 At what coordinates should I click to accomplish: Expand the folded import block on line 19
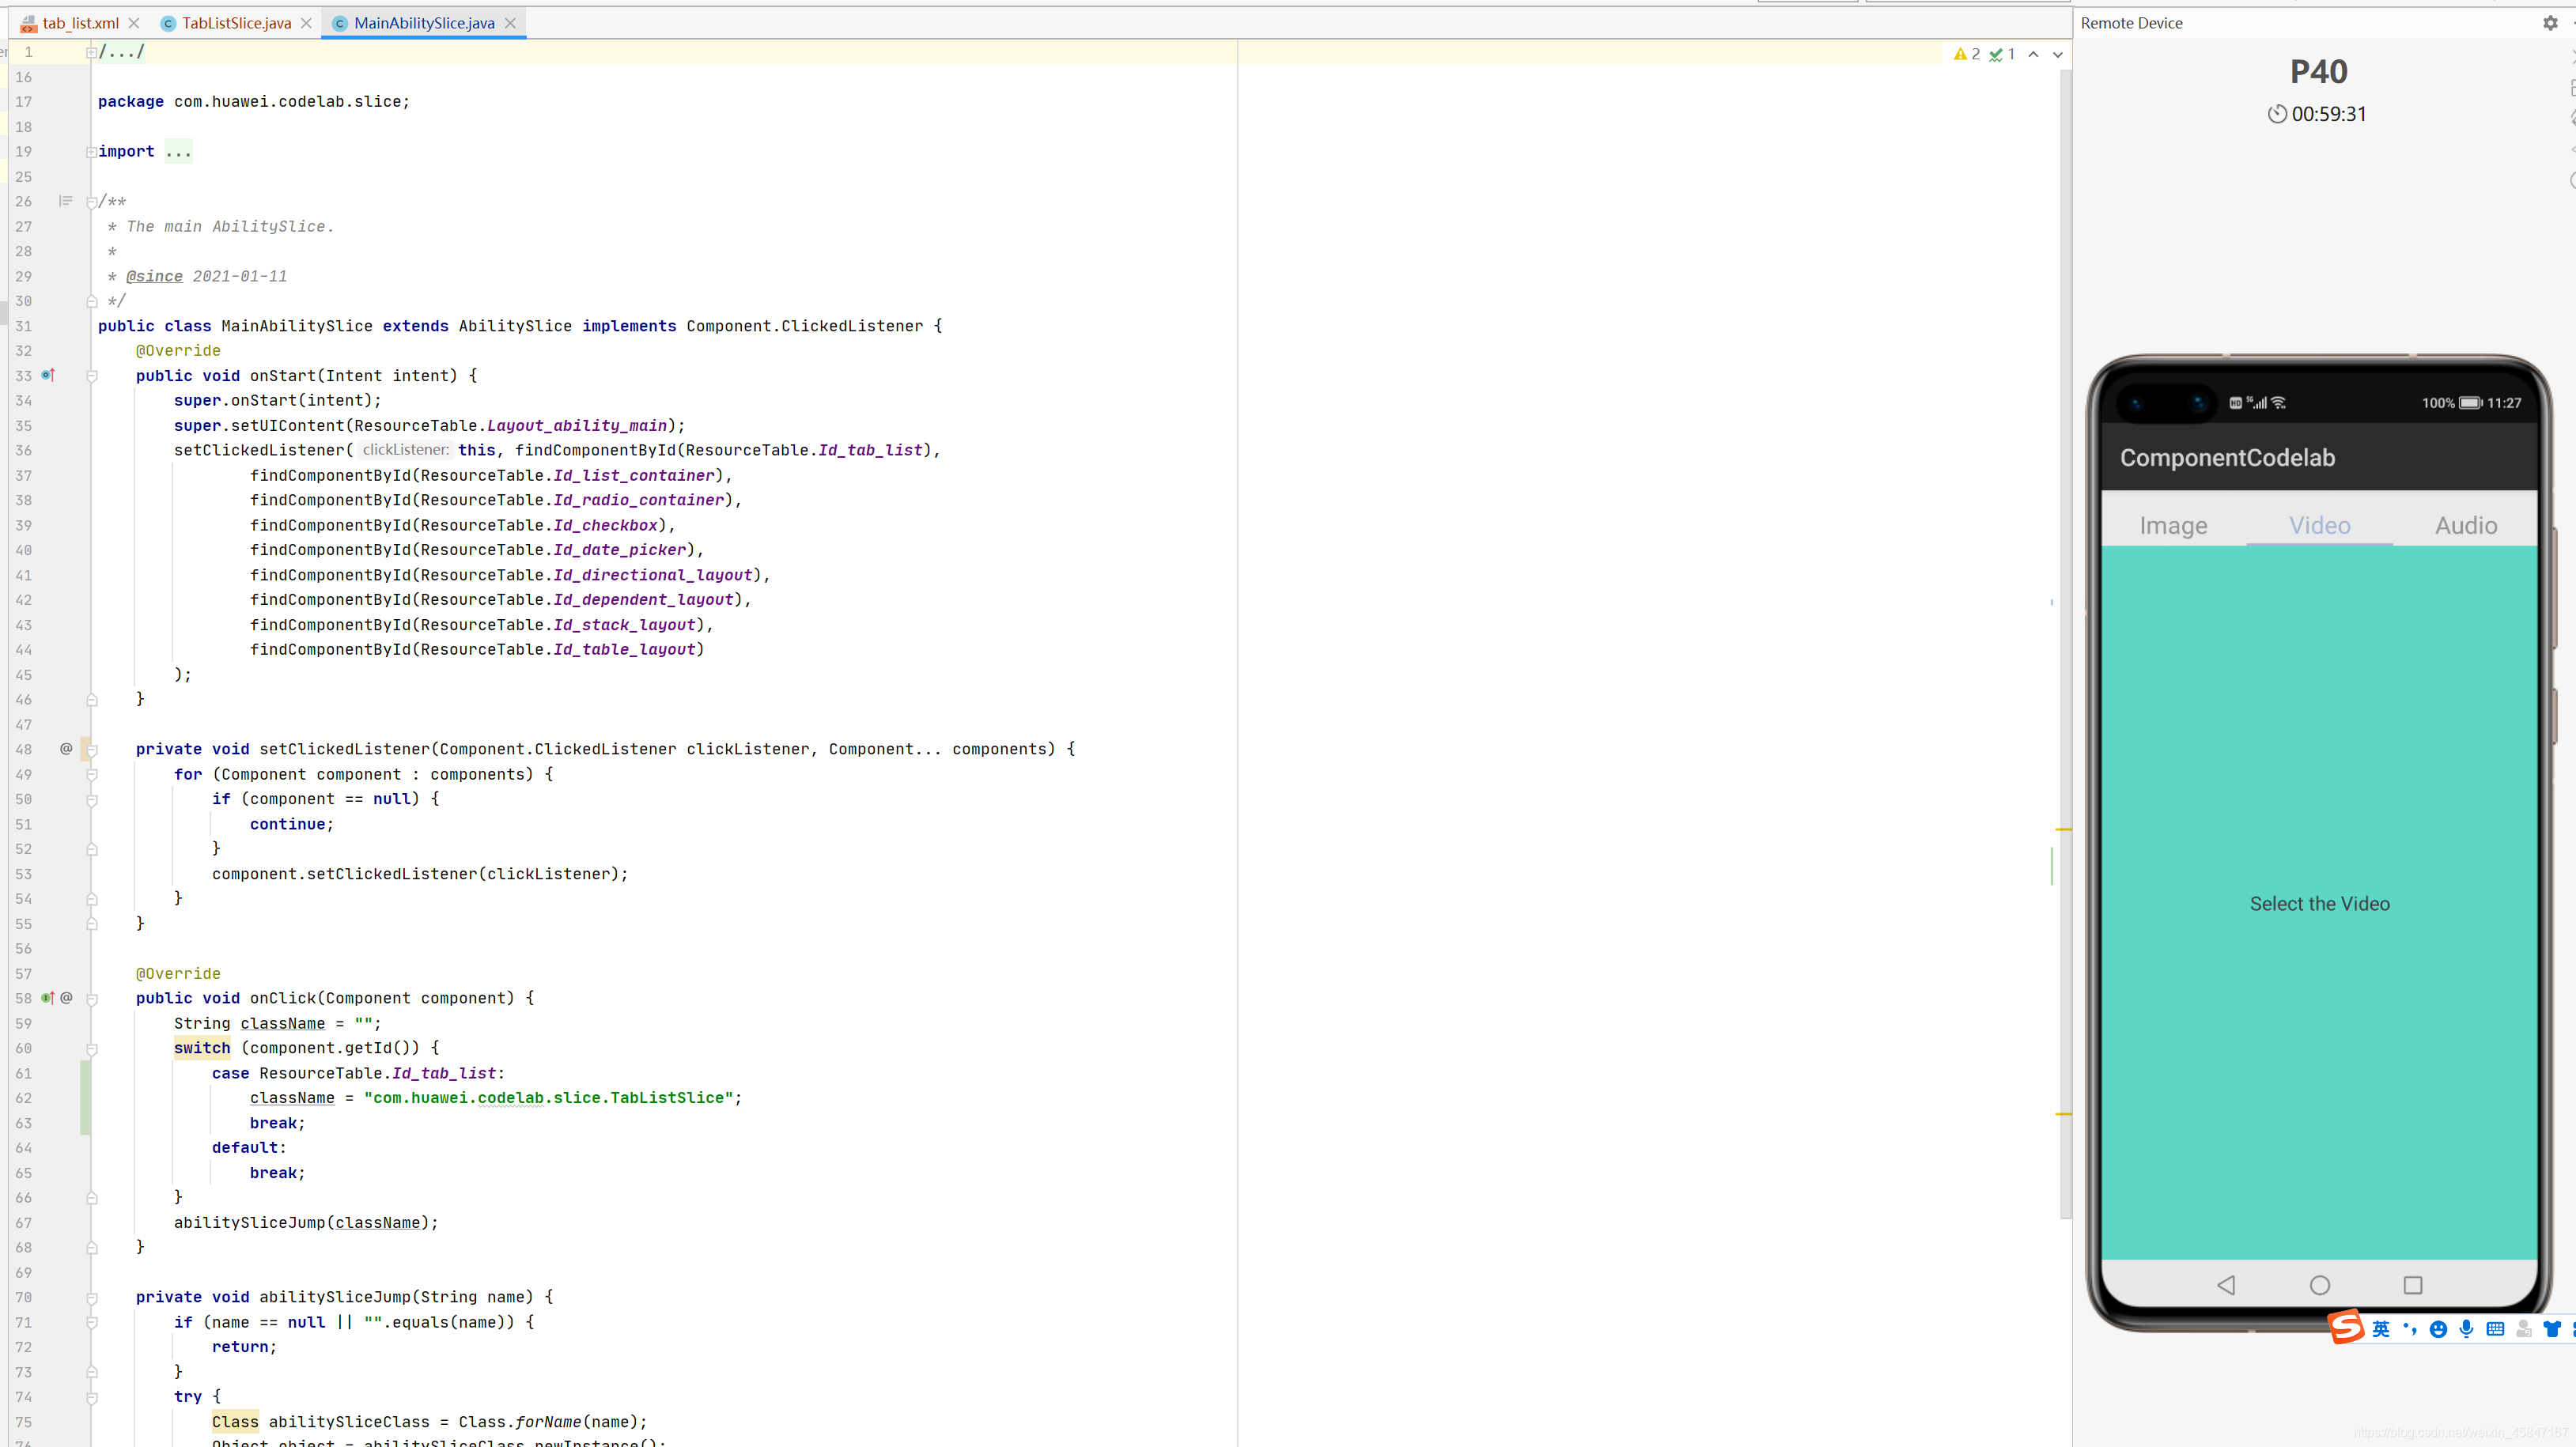pos(91,152)
